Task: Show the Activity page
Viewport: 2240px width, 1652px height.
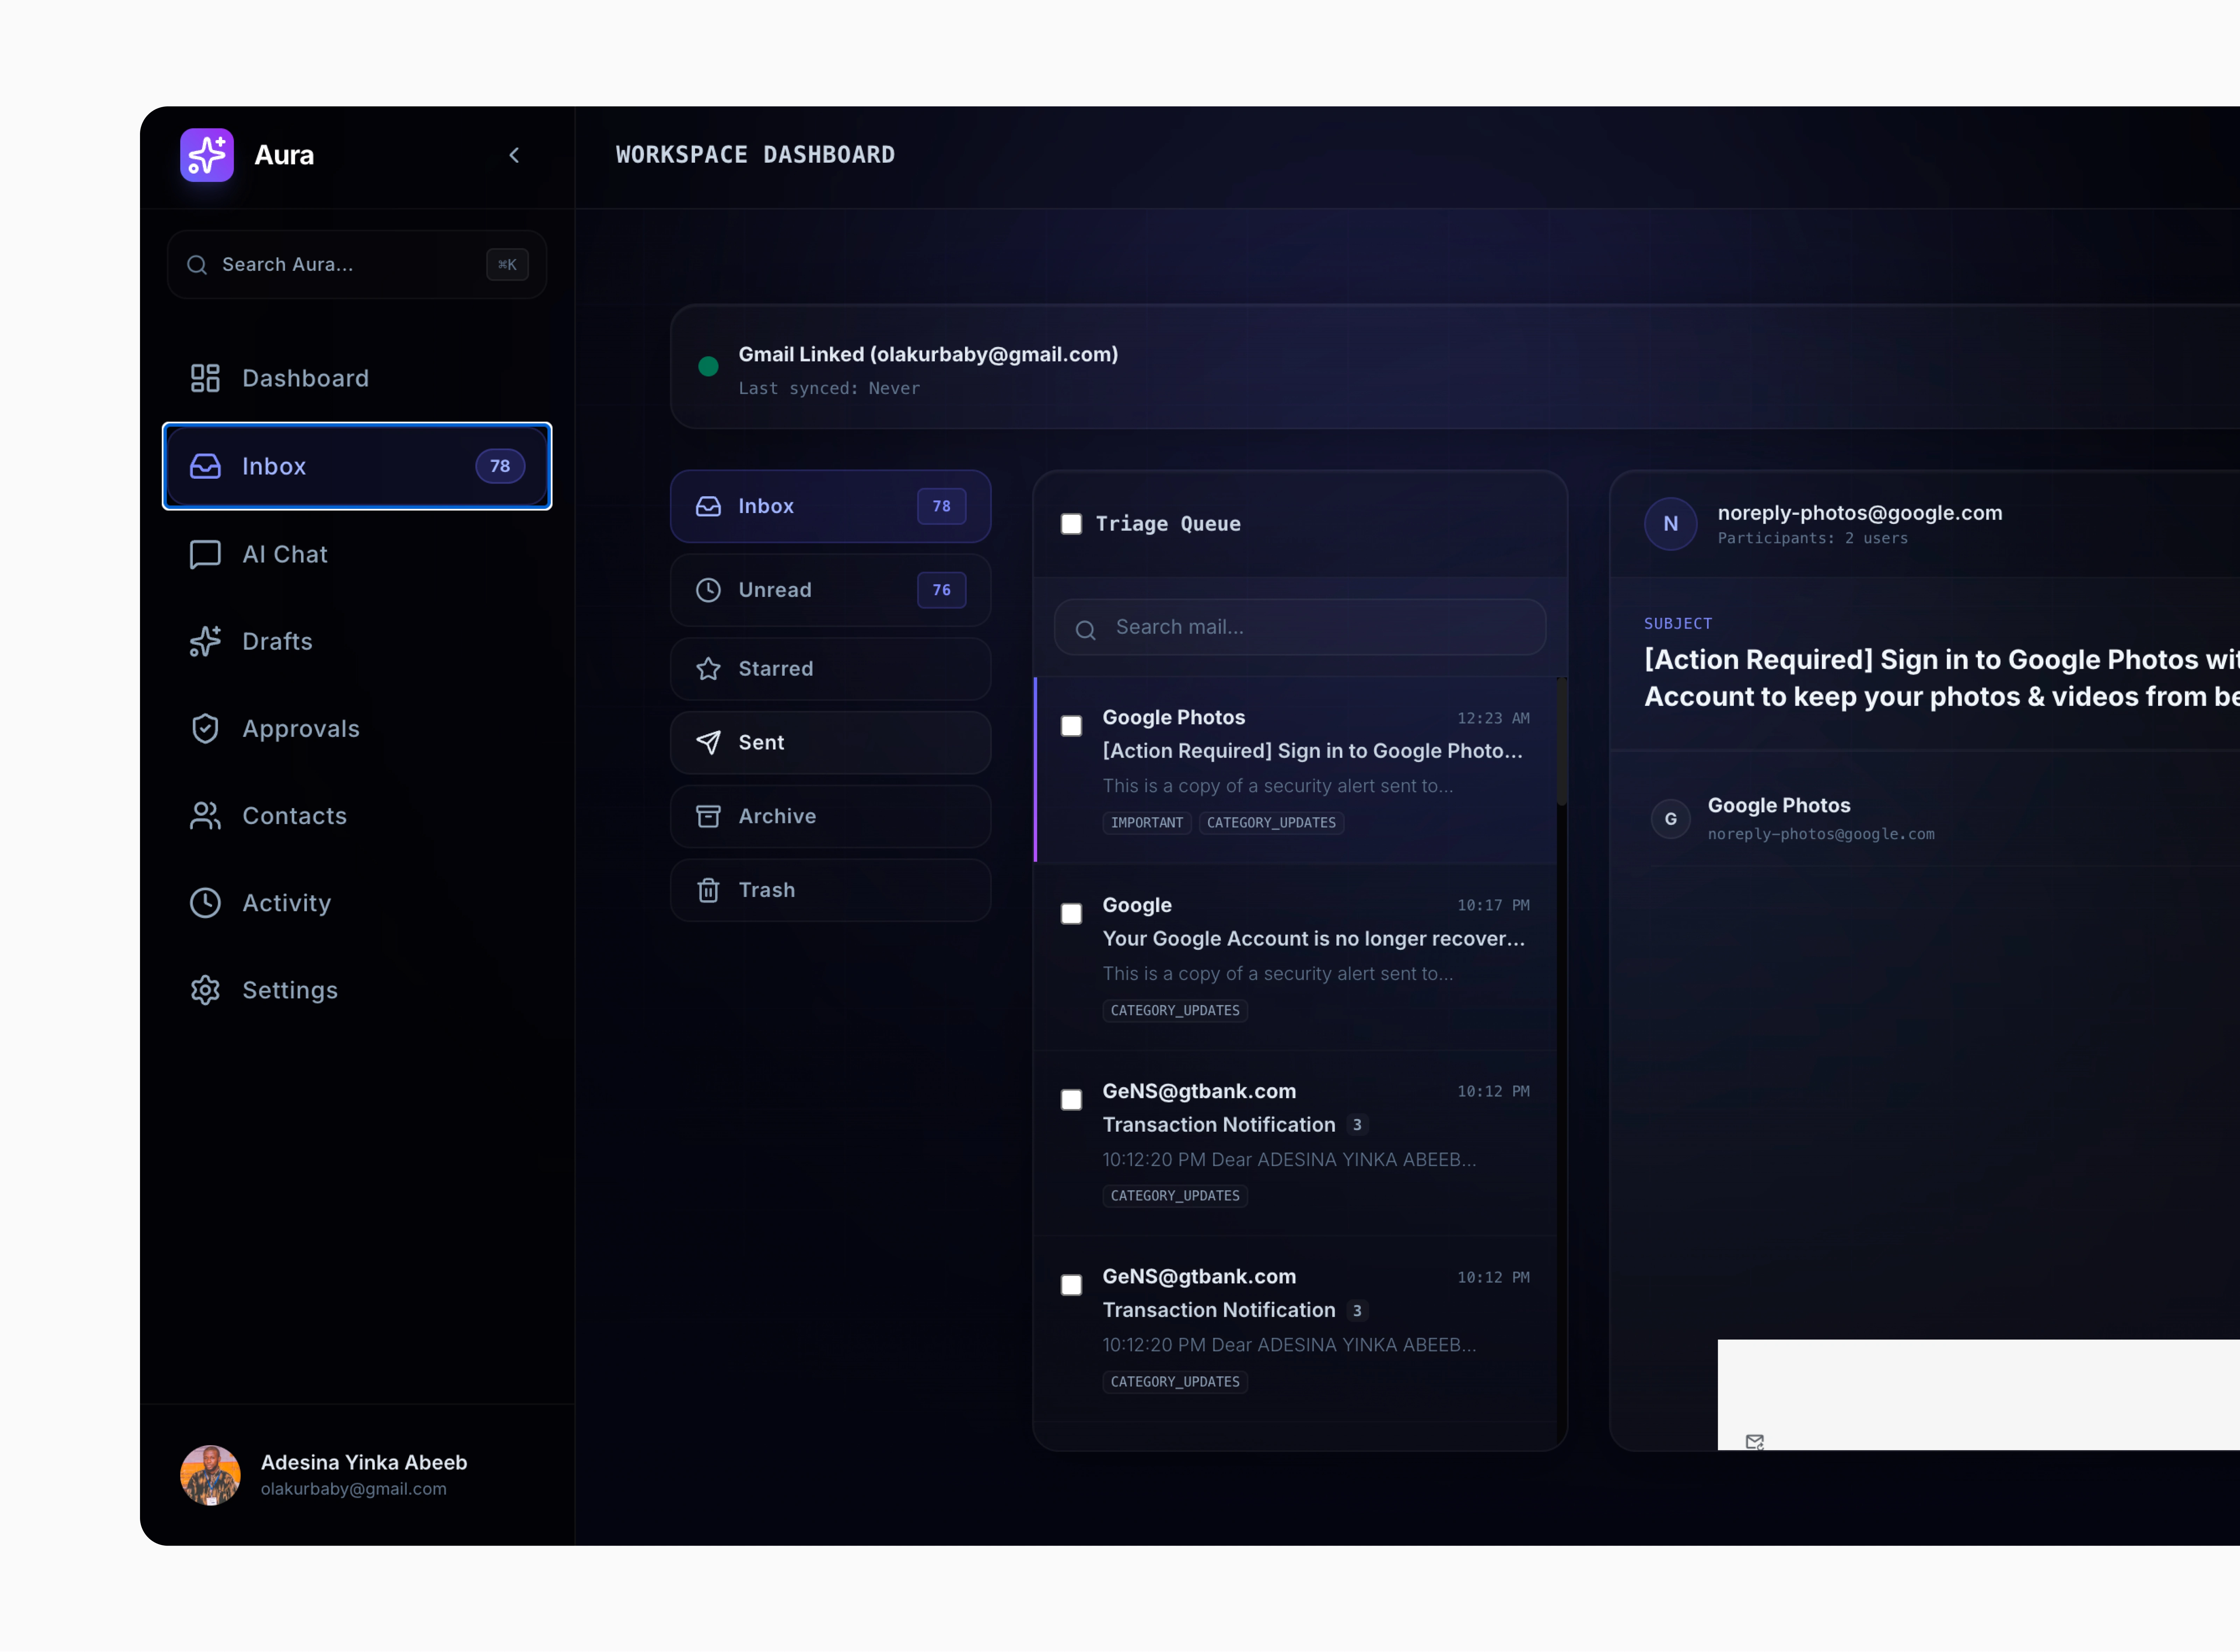Action: coord(357,903)
